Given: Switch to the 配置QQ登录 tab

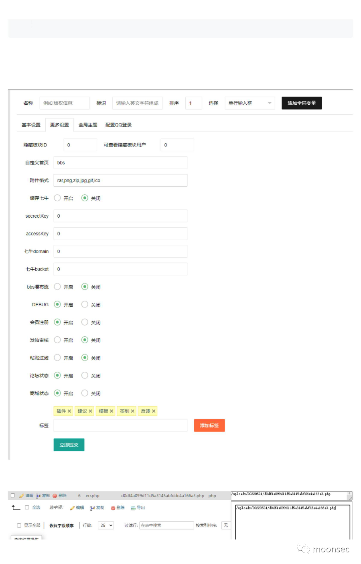Looking at the screenshot, I should (x=118, y=125).
